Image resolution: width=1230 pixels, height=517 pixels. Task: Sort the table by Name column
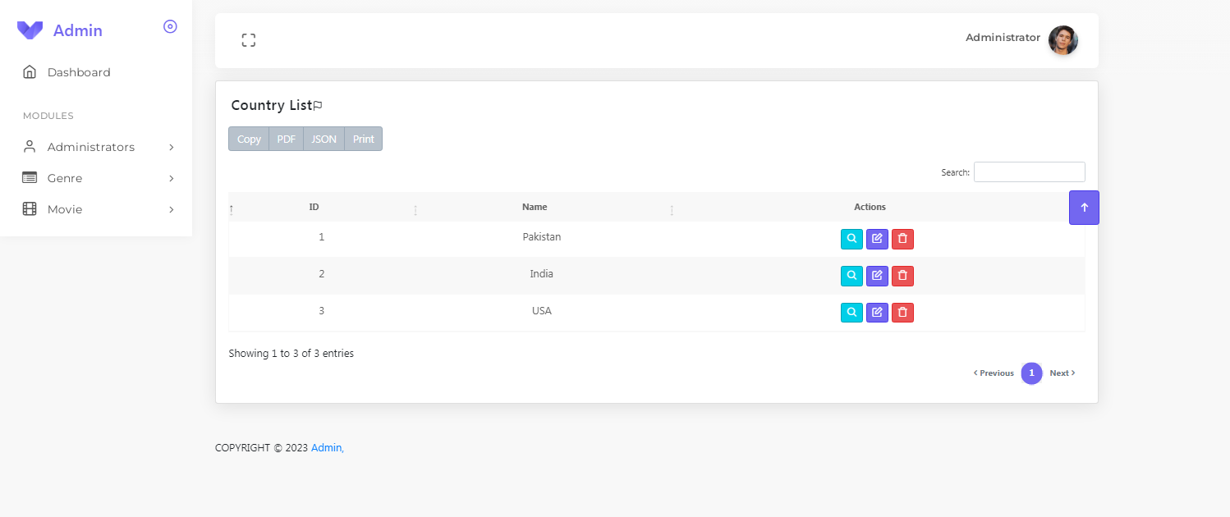click(x=535, y=207)
